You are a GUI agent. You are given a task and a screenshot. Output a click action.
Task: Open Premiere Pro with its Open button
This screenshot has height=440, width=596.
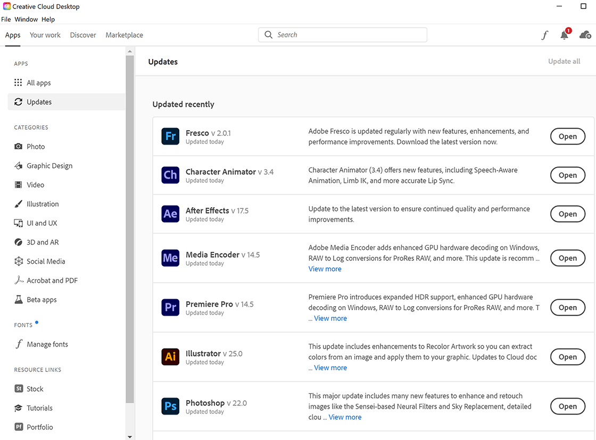point(567,308)
